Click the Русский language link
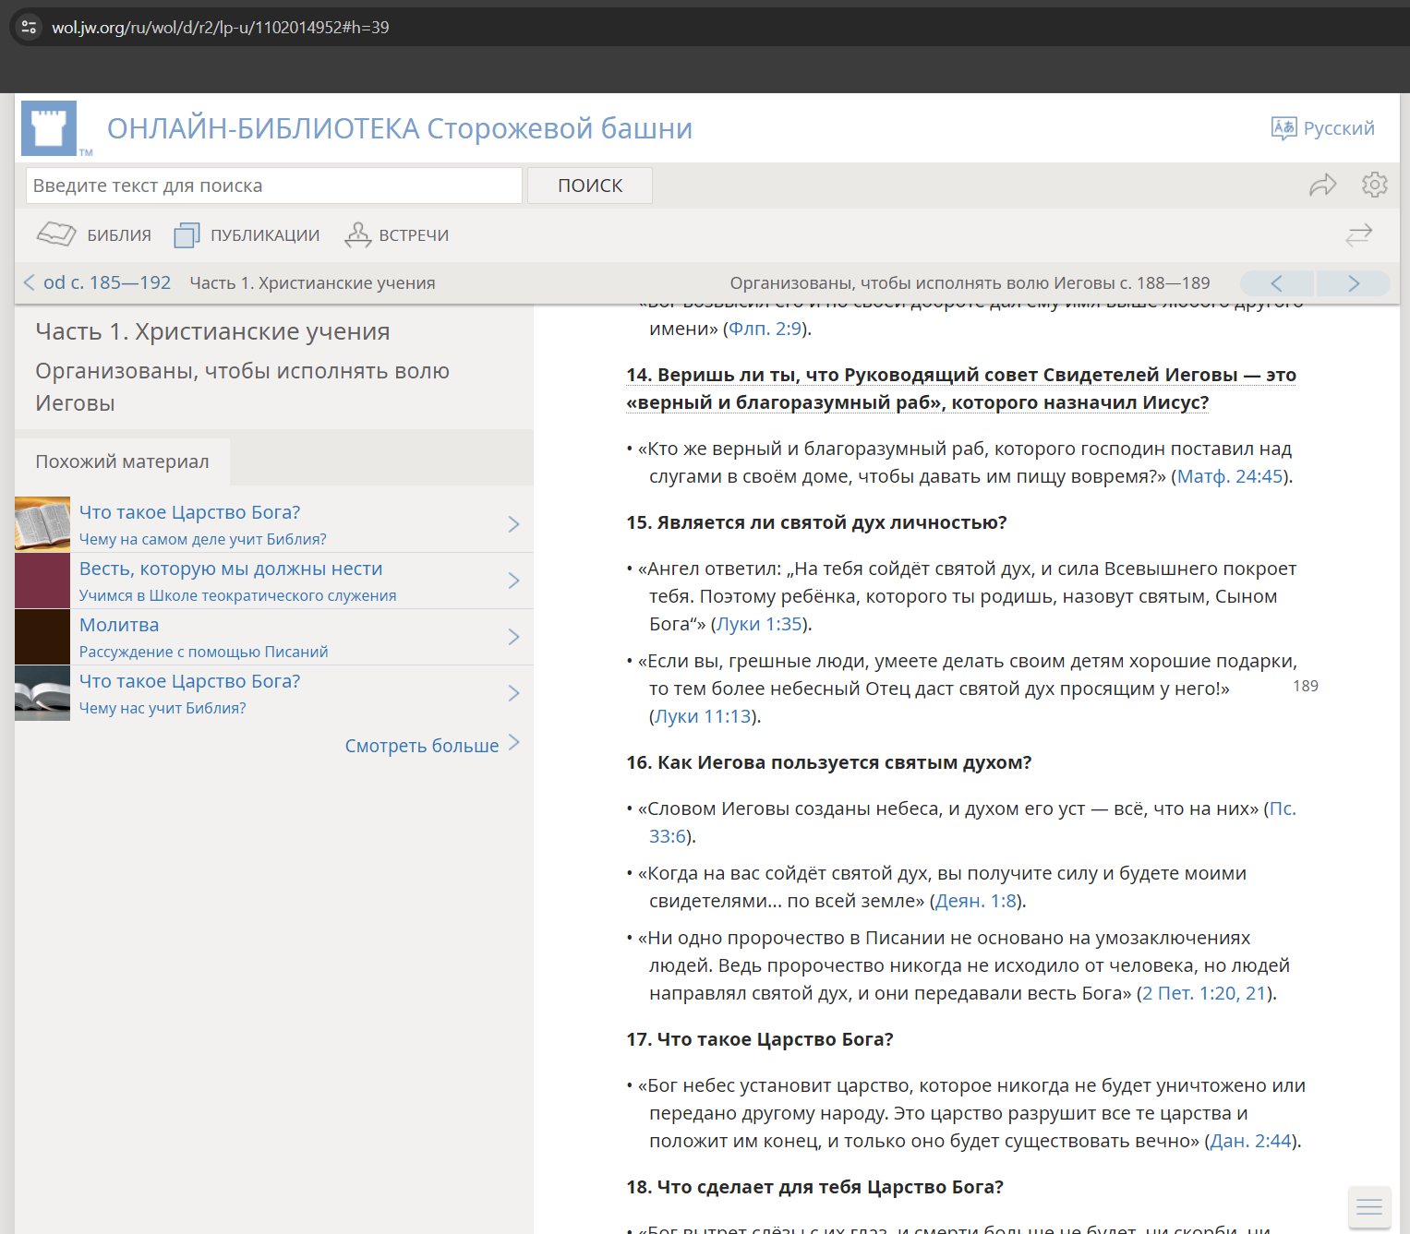This screenshot has height=1234, width=1410. click(1339, 128)
